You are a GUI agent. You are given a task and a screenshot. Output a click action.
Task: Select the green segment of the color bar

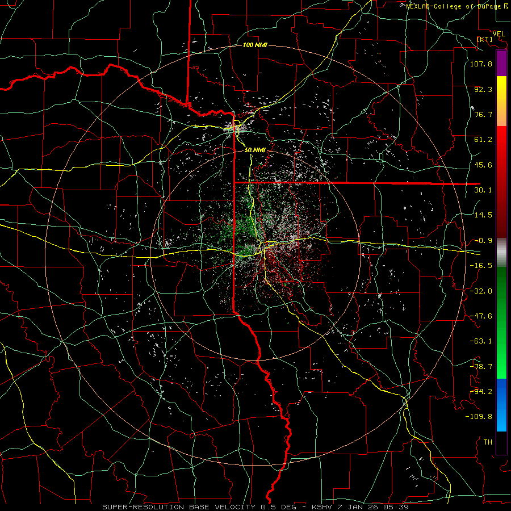(x=501, y=322)
